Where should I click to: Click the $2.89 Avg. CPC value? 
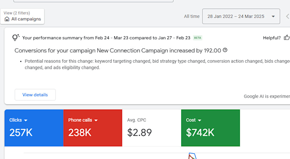139,133
